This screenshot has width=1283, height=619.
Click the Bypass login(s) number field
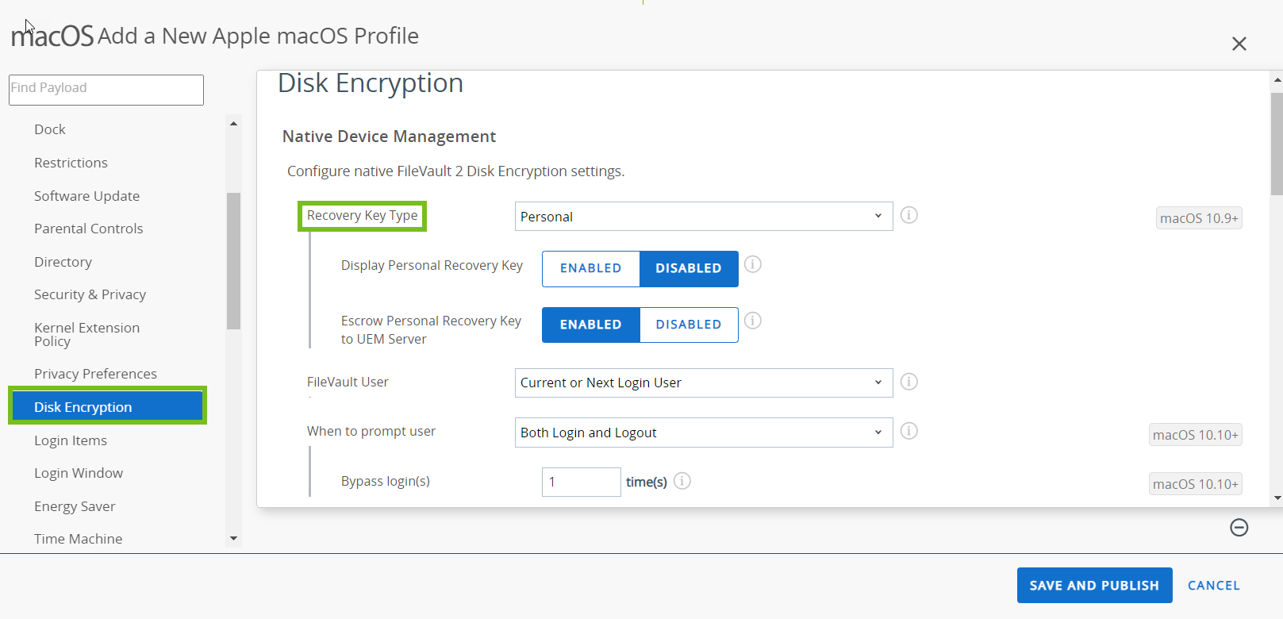coord(581,482)
